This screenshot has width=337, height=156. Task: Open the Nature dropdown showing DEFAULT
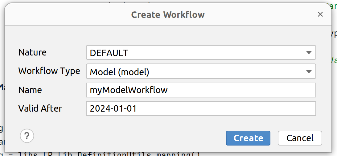(x=197, y=53)
